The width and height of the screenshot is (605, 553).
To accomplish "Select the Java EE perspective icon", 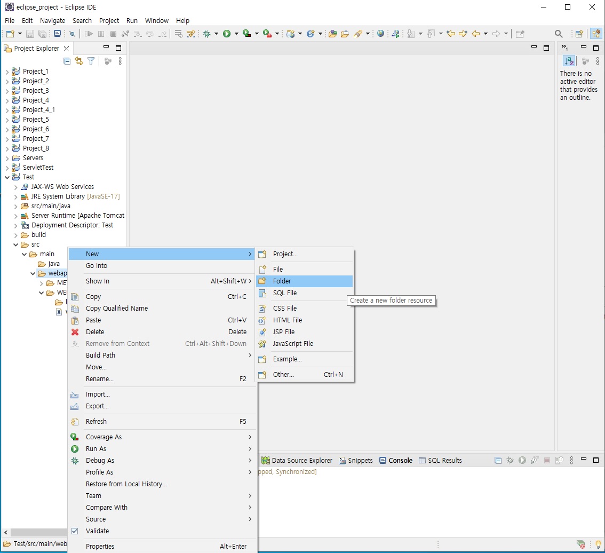I will coord(596,34).
